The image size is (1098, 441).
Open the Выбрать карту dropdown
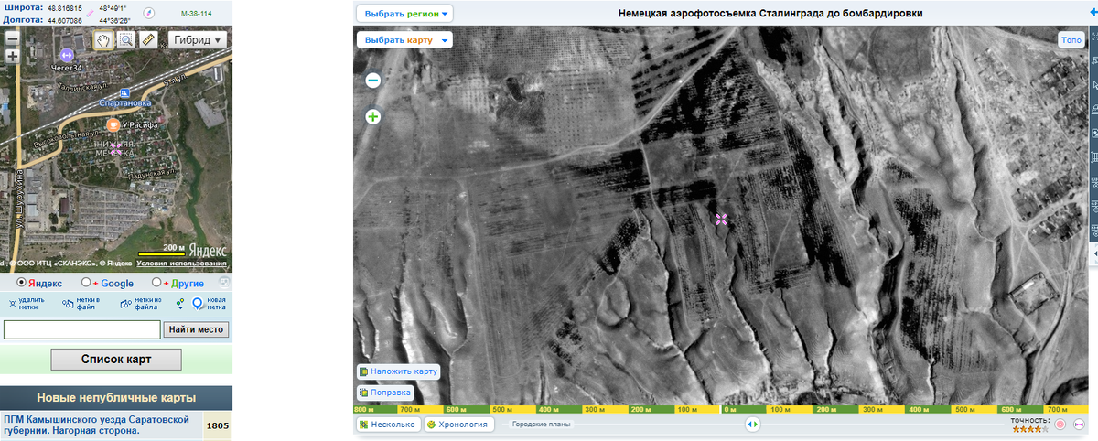[404, 40]
